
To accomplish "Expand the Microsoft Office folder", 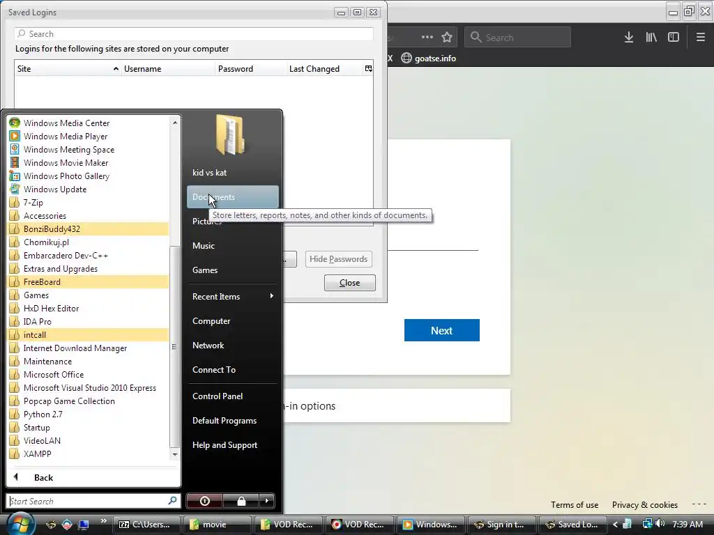I will pos(89,374).
